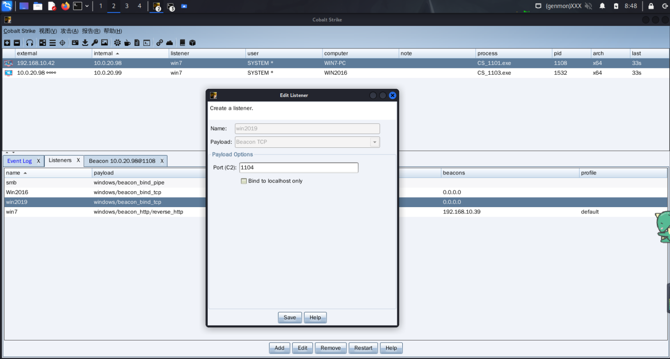Click the process column header
The height and width of the screenshot is (359, 670).
[514, 53]
